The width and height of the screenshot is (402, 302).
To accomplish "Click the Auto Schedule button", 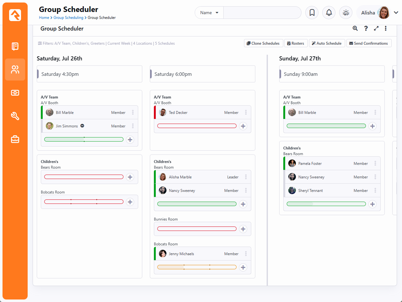I will [327, 43].
